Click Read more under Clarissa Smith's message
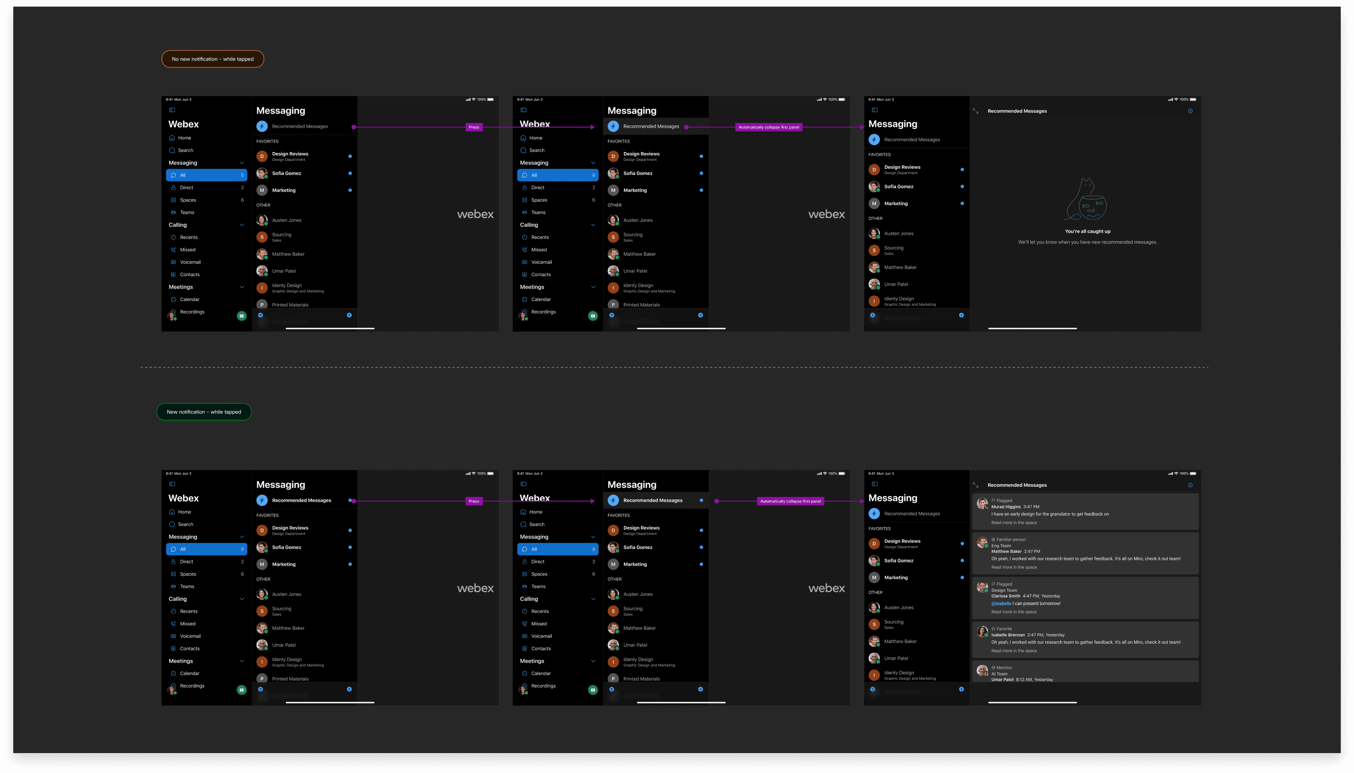This screenshot has width=1354, height=773. point(1014,612)
